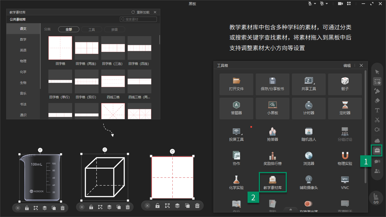The width and height of the screenshot is (386, 217).
Task: Open the toolbox briefcase icon
Action: (x=377, y=150)
